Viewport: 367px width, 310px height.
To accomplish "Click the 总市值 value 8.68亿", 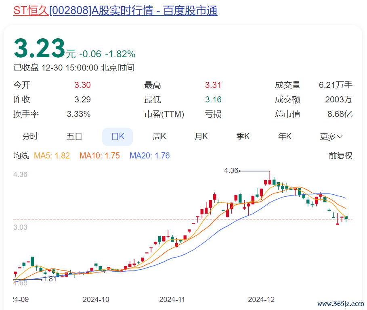I will [340, 114].
